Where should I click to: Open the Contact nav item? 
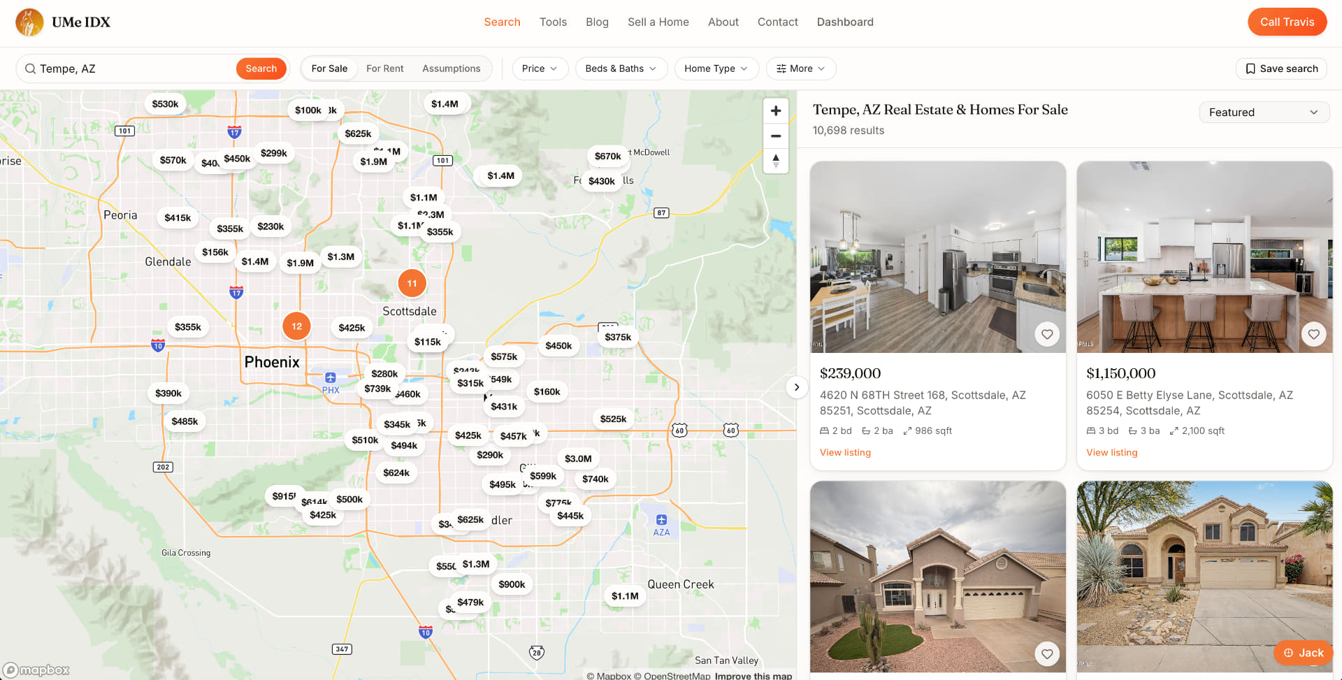pos(778,22)
